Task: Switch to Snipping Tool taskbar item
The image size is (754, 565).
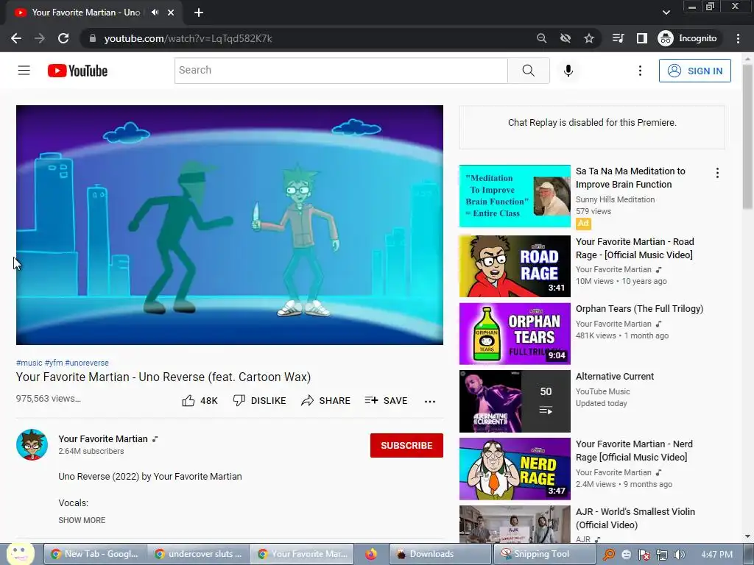Action: (x=544, y=554)
